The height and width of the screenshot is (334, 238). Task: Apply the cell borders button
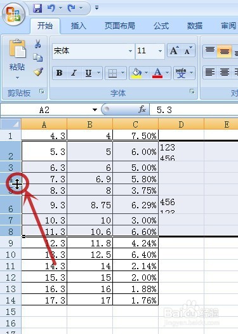coord(112,73)
